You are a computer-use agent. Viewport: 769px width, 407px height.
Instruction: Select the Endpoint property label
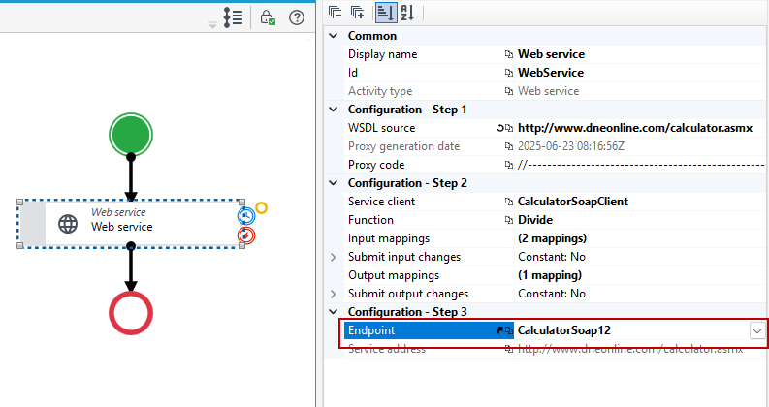click(371, 330)
